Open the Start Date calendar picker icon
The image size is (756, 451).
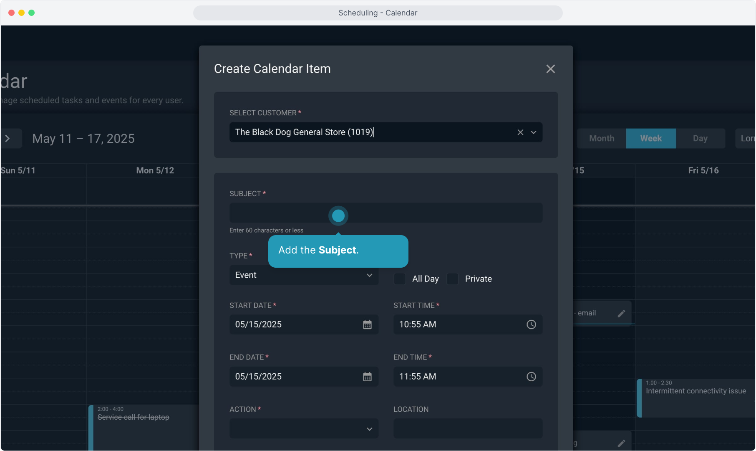(x=367, y=325)
